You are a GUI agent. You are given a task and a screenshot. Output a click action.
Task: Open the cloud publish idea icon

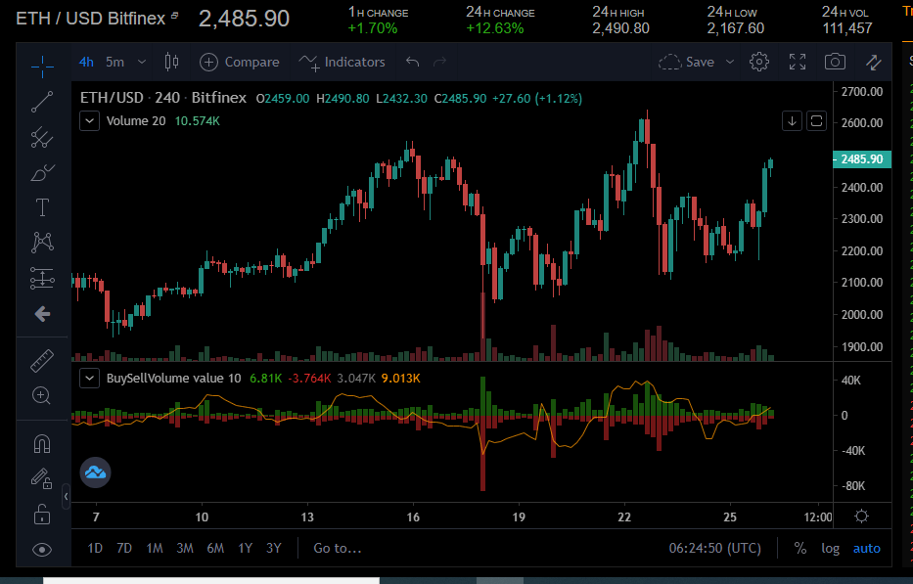(96, 472)
